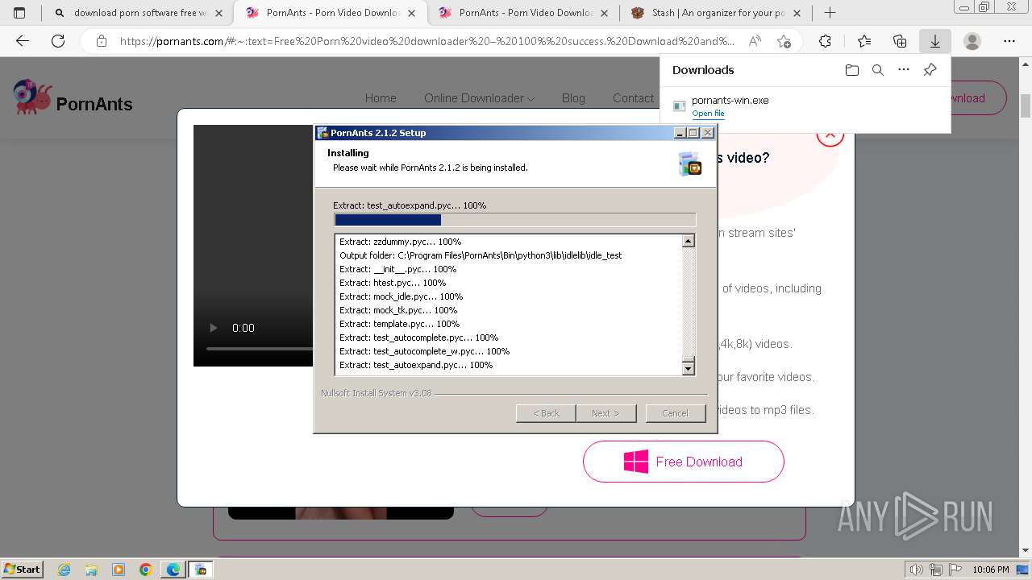View site information lock icon
The width and height of the screenshot is (1032, 580).
[x=101, y=41]
